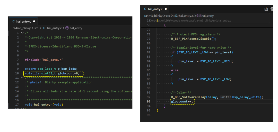The width and height of the screenshot is (278, 132).
Task: Click the hal_entry symbol cube icon in the left breadcrumb
Action: tap(67, 28)
